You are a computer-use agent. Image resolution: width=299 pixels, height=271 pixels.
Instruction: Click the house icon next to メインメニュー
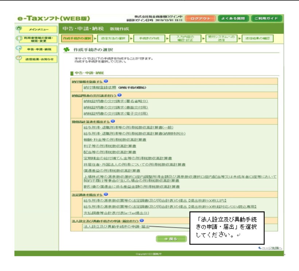(19, 28)
